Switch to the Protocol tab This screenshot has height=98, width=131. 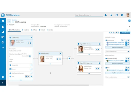[x=42, y=30]
